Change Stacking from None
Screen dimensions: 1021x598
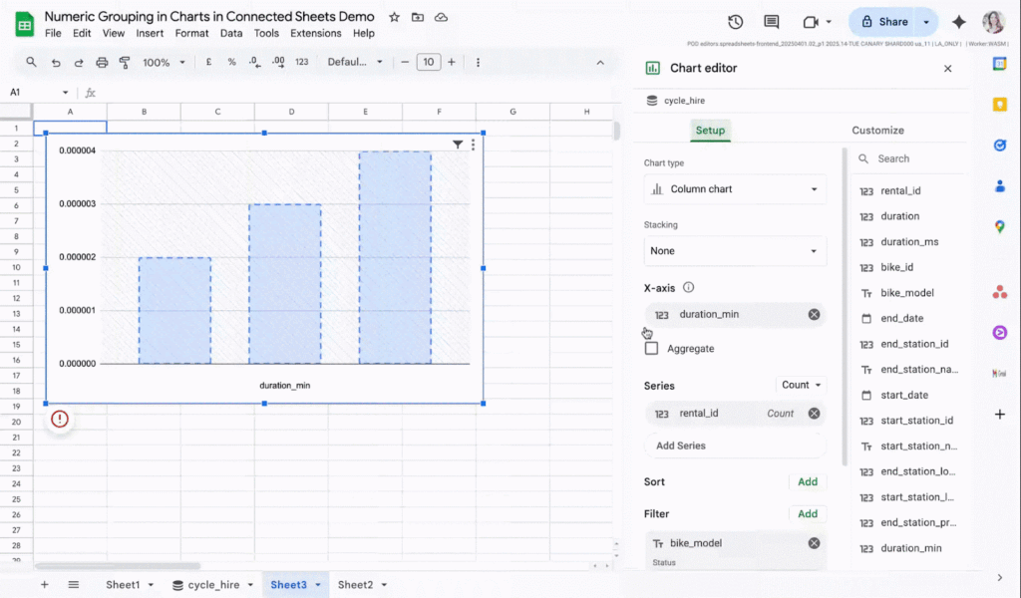click(735, 250)
